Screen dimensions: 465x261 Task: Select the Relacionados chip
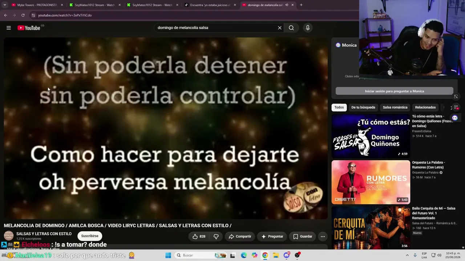tap(425, 107)
